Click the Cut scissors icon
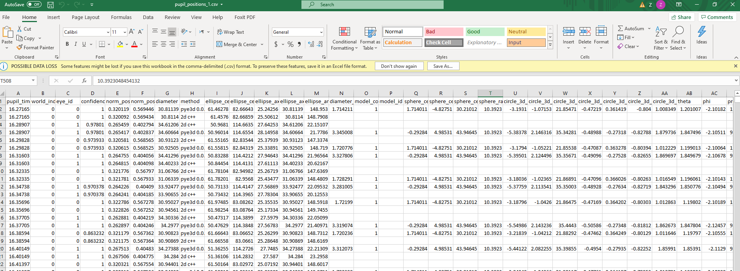Screen dimensions: 740x271 click(20, 29)
